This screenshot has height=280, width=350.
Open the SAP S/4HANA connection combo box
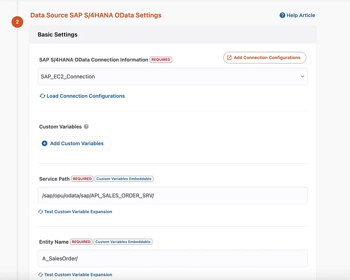(x=173, y=77)
